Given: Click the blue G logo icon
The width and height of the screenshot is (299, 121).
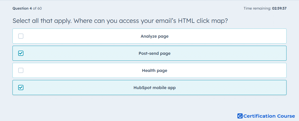Looking at the screenshot, I should pyautogui.click(x=240, y=116).
